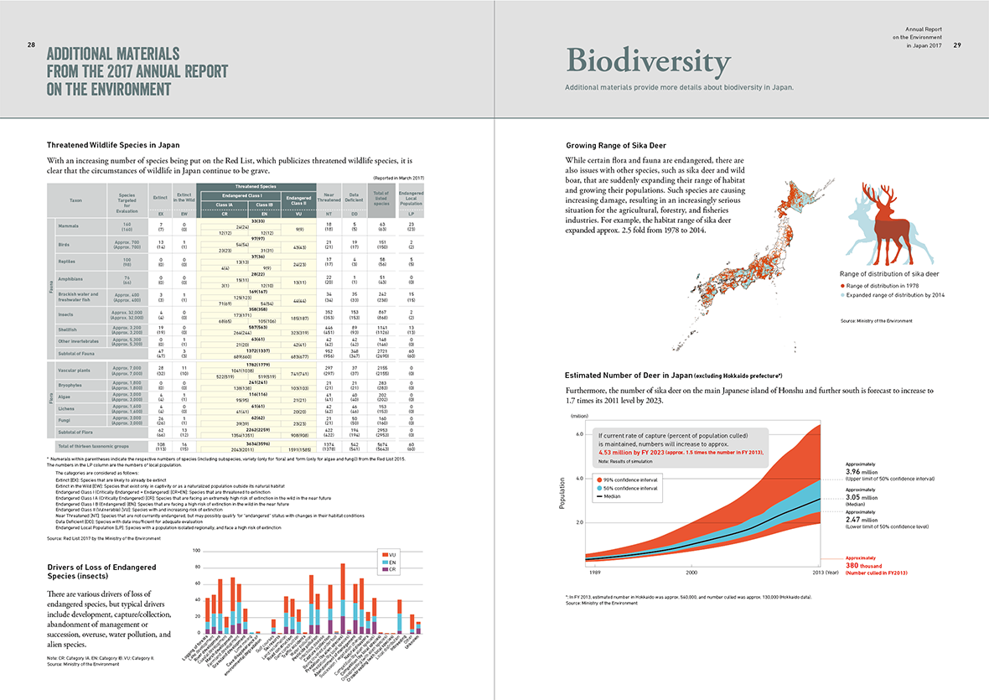Click the Threatened Wildlife Species in Japan heading
Screen dimensions: 989x700
[x=113, y=145]
